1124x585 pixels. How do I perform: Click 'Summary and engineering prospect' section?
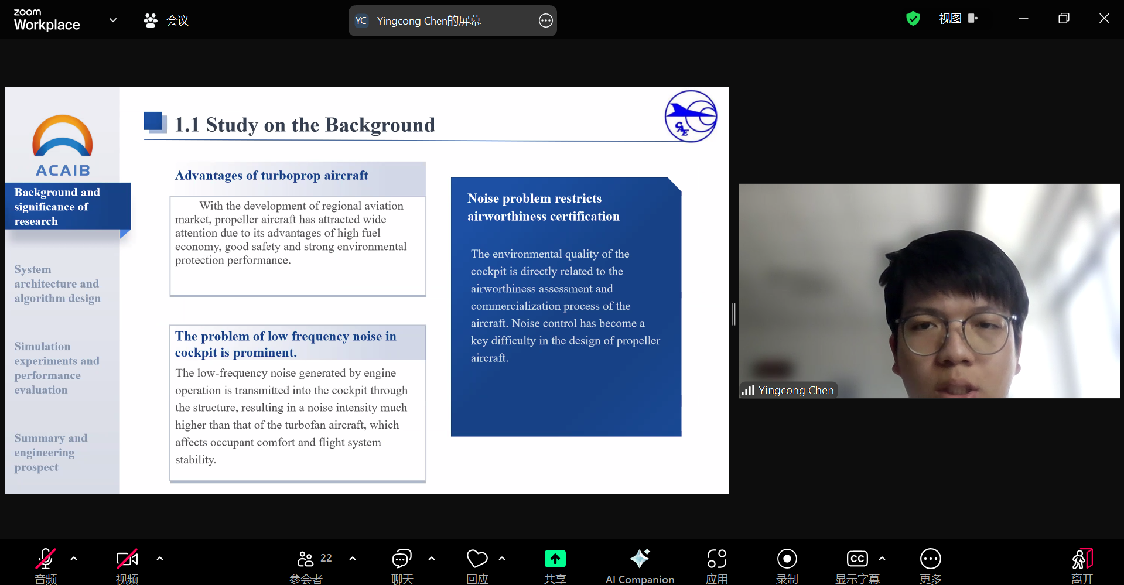pyautogui.click(x=51, y=453)
